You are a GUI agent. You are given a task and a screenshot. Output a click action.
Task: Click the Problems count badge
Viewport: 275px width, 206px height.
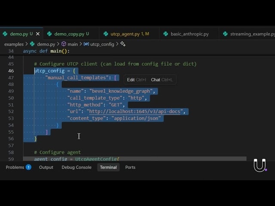tap(28, 167)
